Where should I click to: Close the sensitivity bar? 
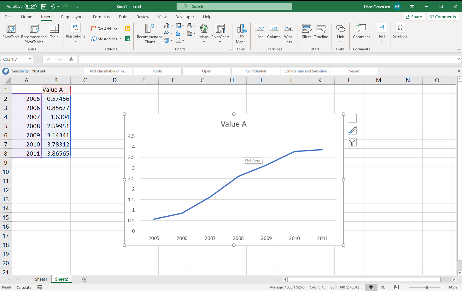459,71
